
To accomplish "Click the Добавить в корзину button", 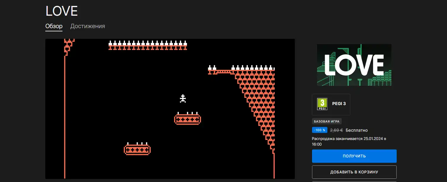I will (354, 172).
